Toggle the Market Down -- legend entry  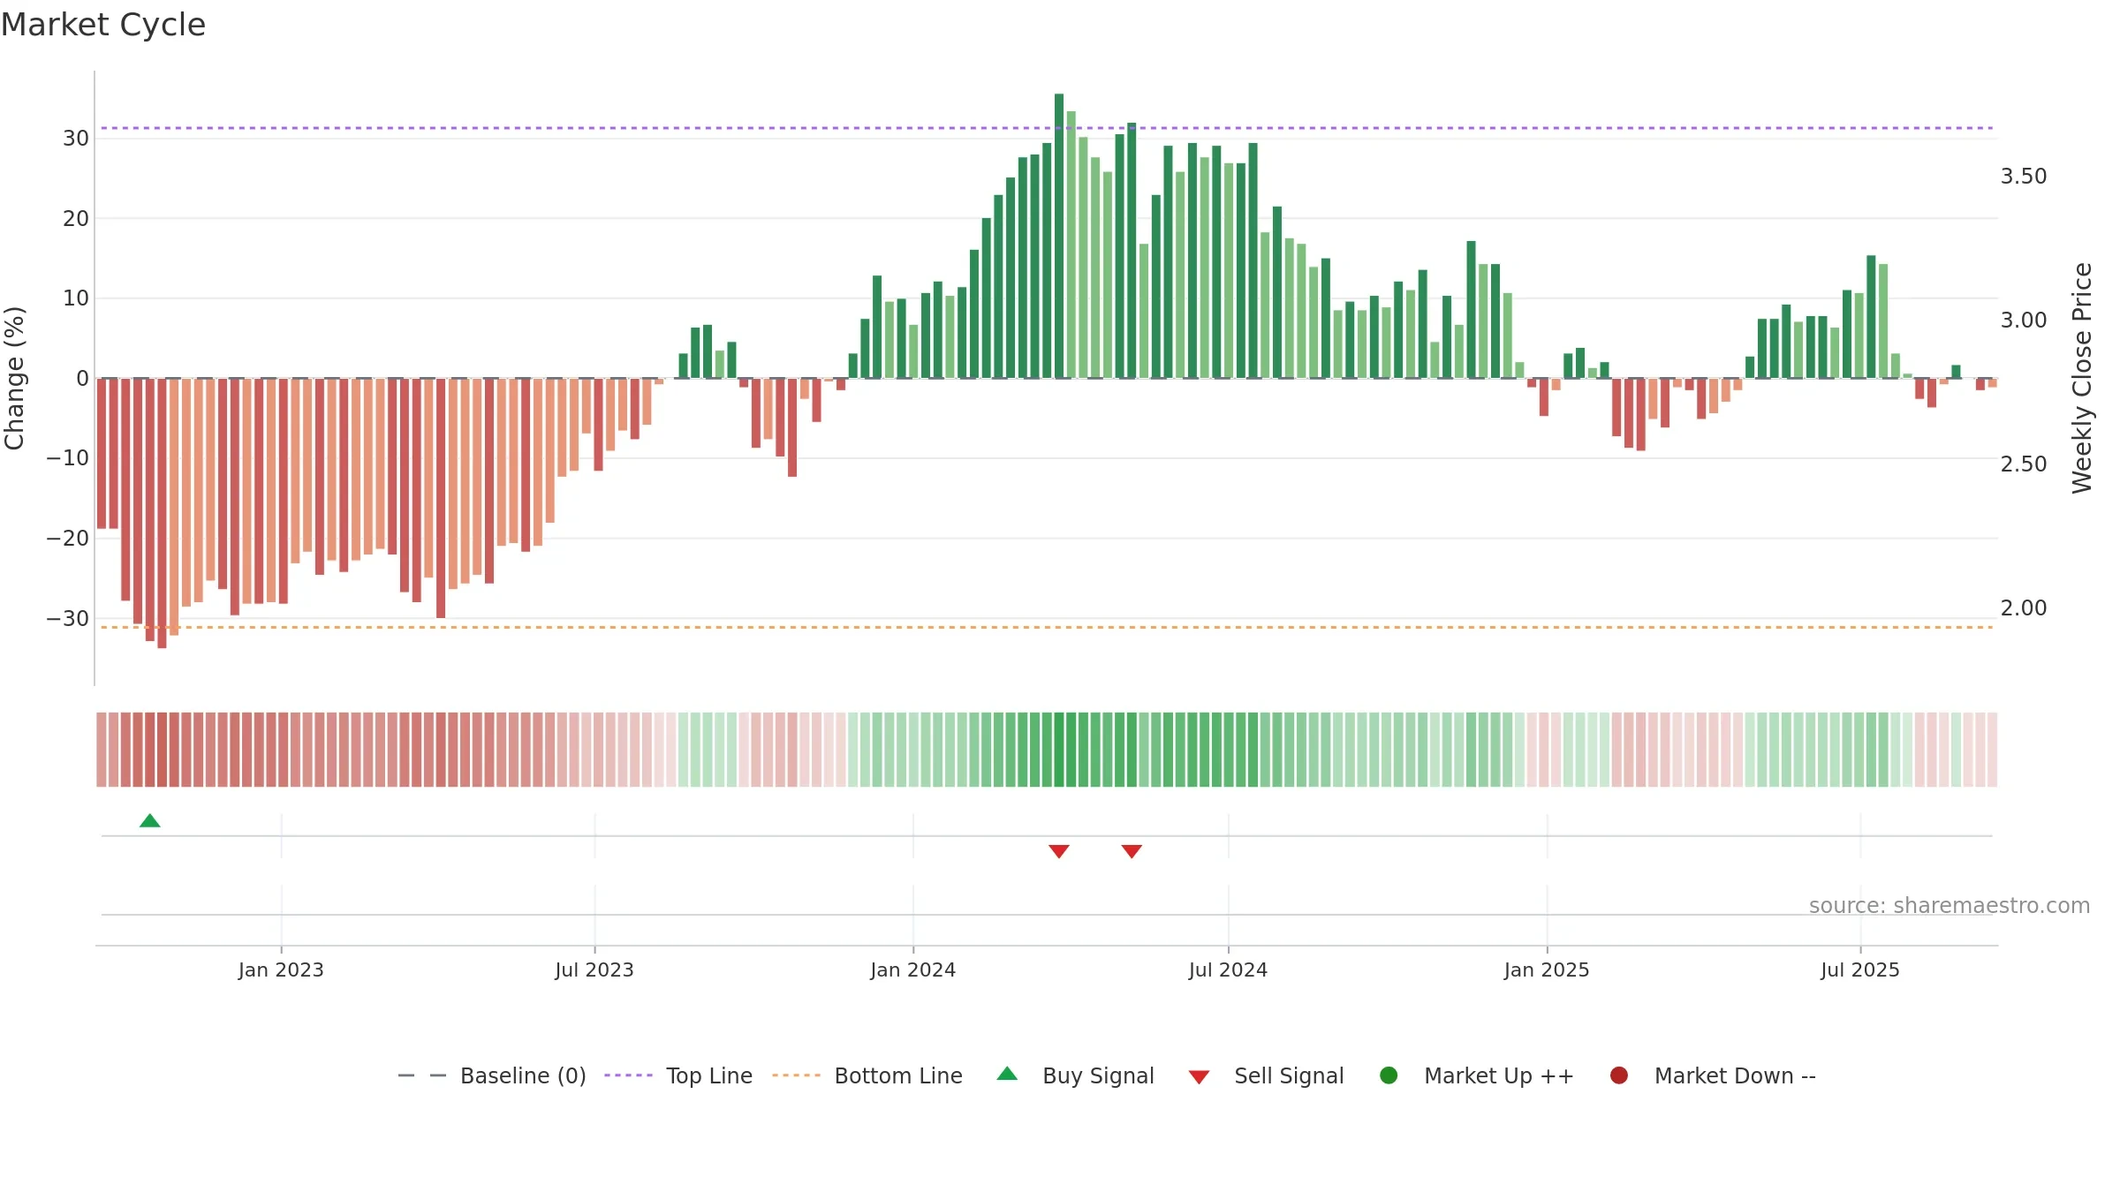pyautogui.click(x=1713, y=1075)
